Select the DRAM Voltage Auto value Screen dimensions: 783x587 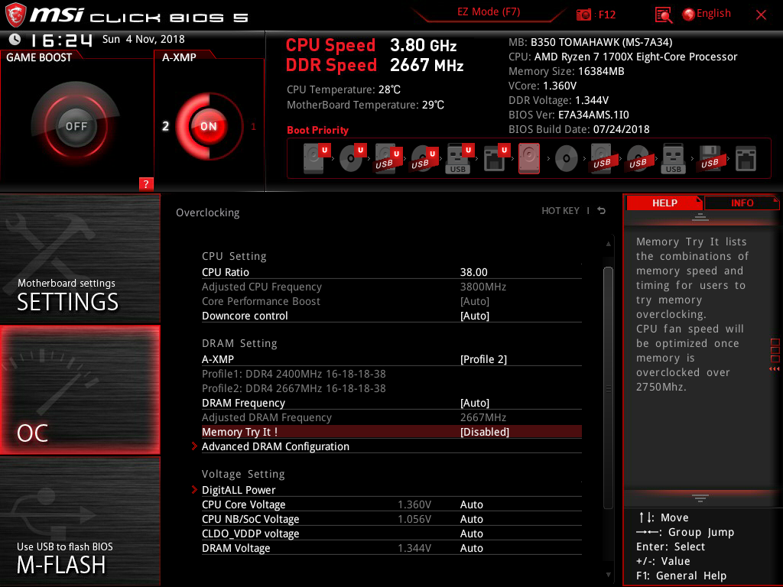(x=471, y=547)
